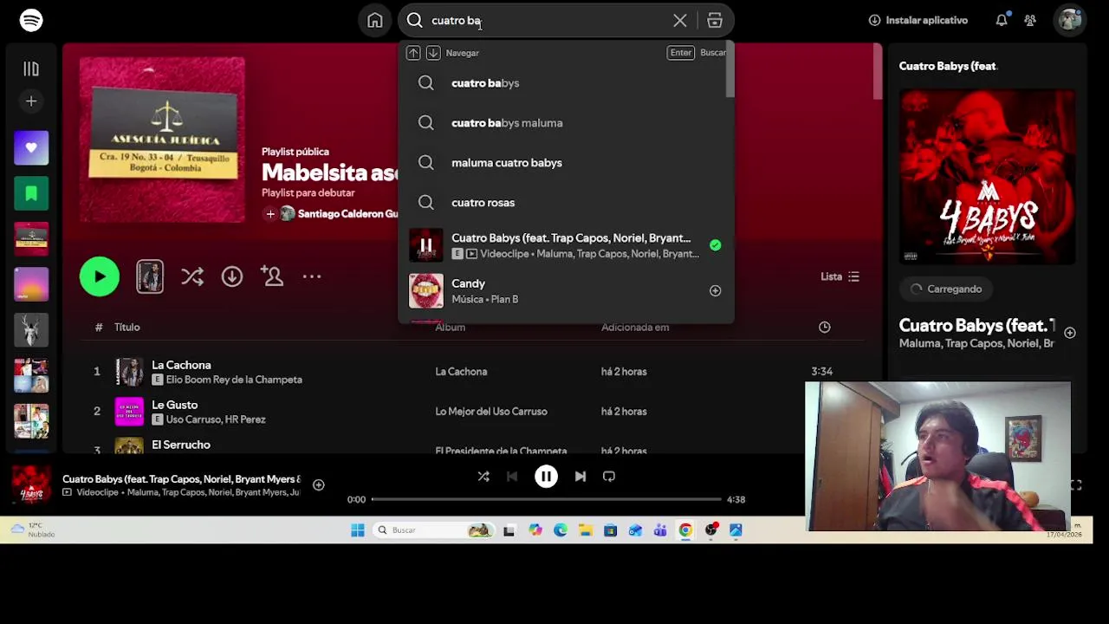
Task: Add collaborator plus next to Santiago Calderon
Action: coord(270,214)
